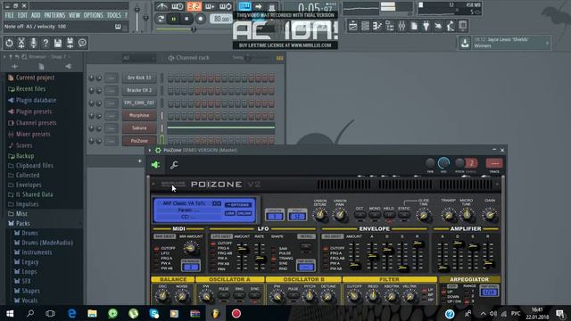Toggle PoiZone HELD switch
The width and height of the screenshot is (571, 321).
[389, 215]
